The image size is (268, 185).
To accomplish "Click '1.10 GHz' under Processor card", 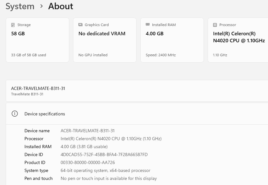I will [220, 55].
